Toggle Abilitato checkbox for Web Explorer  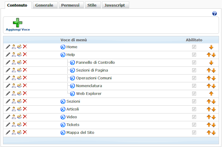(194, 93)
